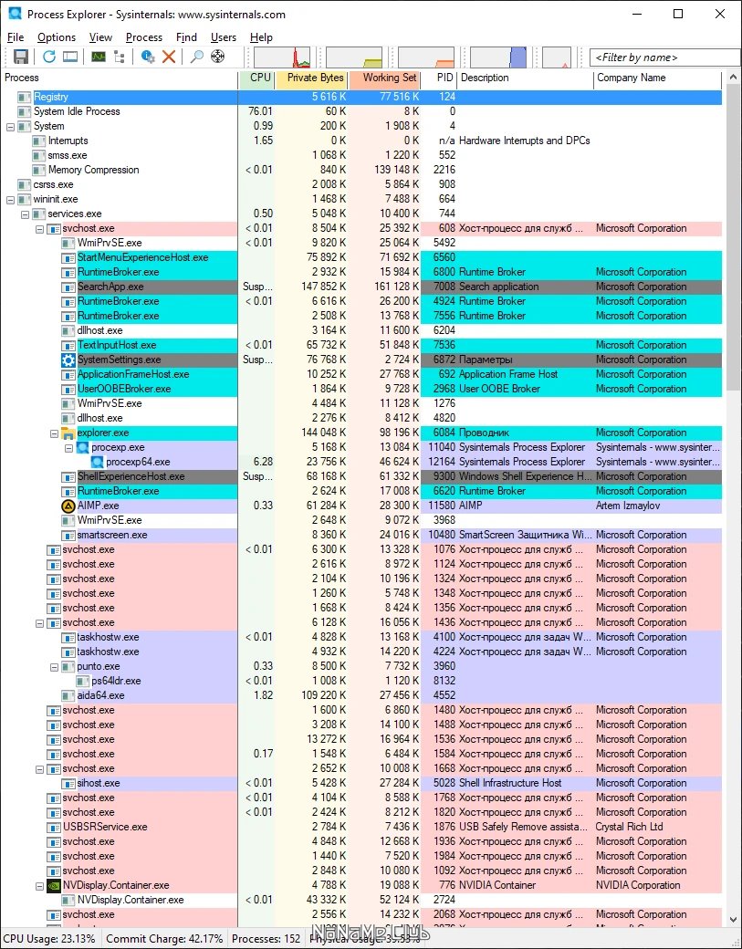Click the Refresh Now toolbar icon
The image size is (742, 949).
(x=49, y=57)
